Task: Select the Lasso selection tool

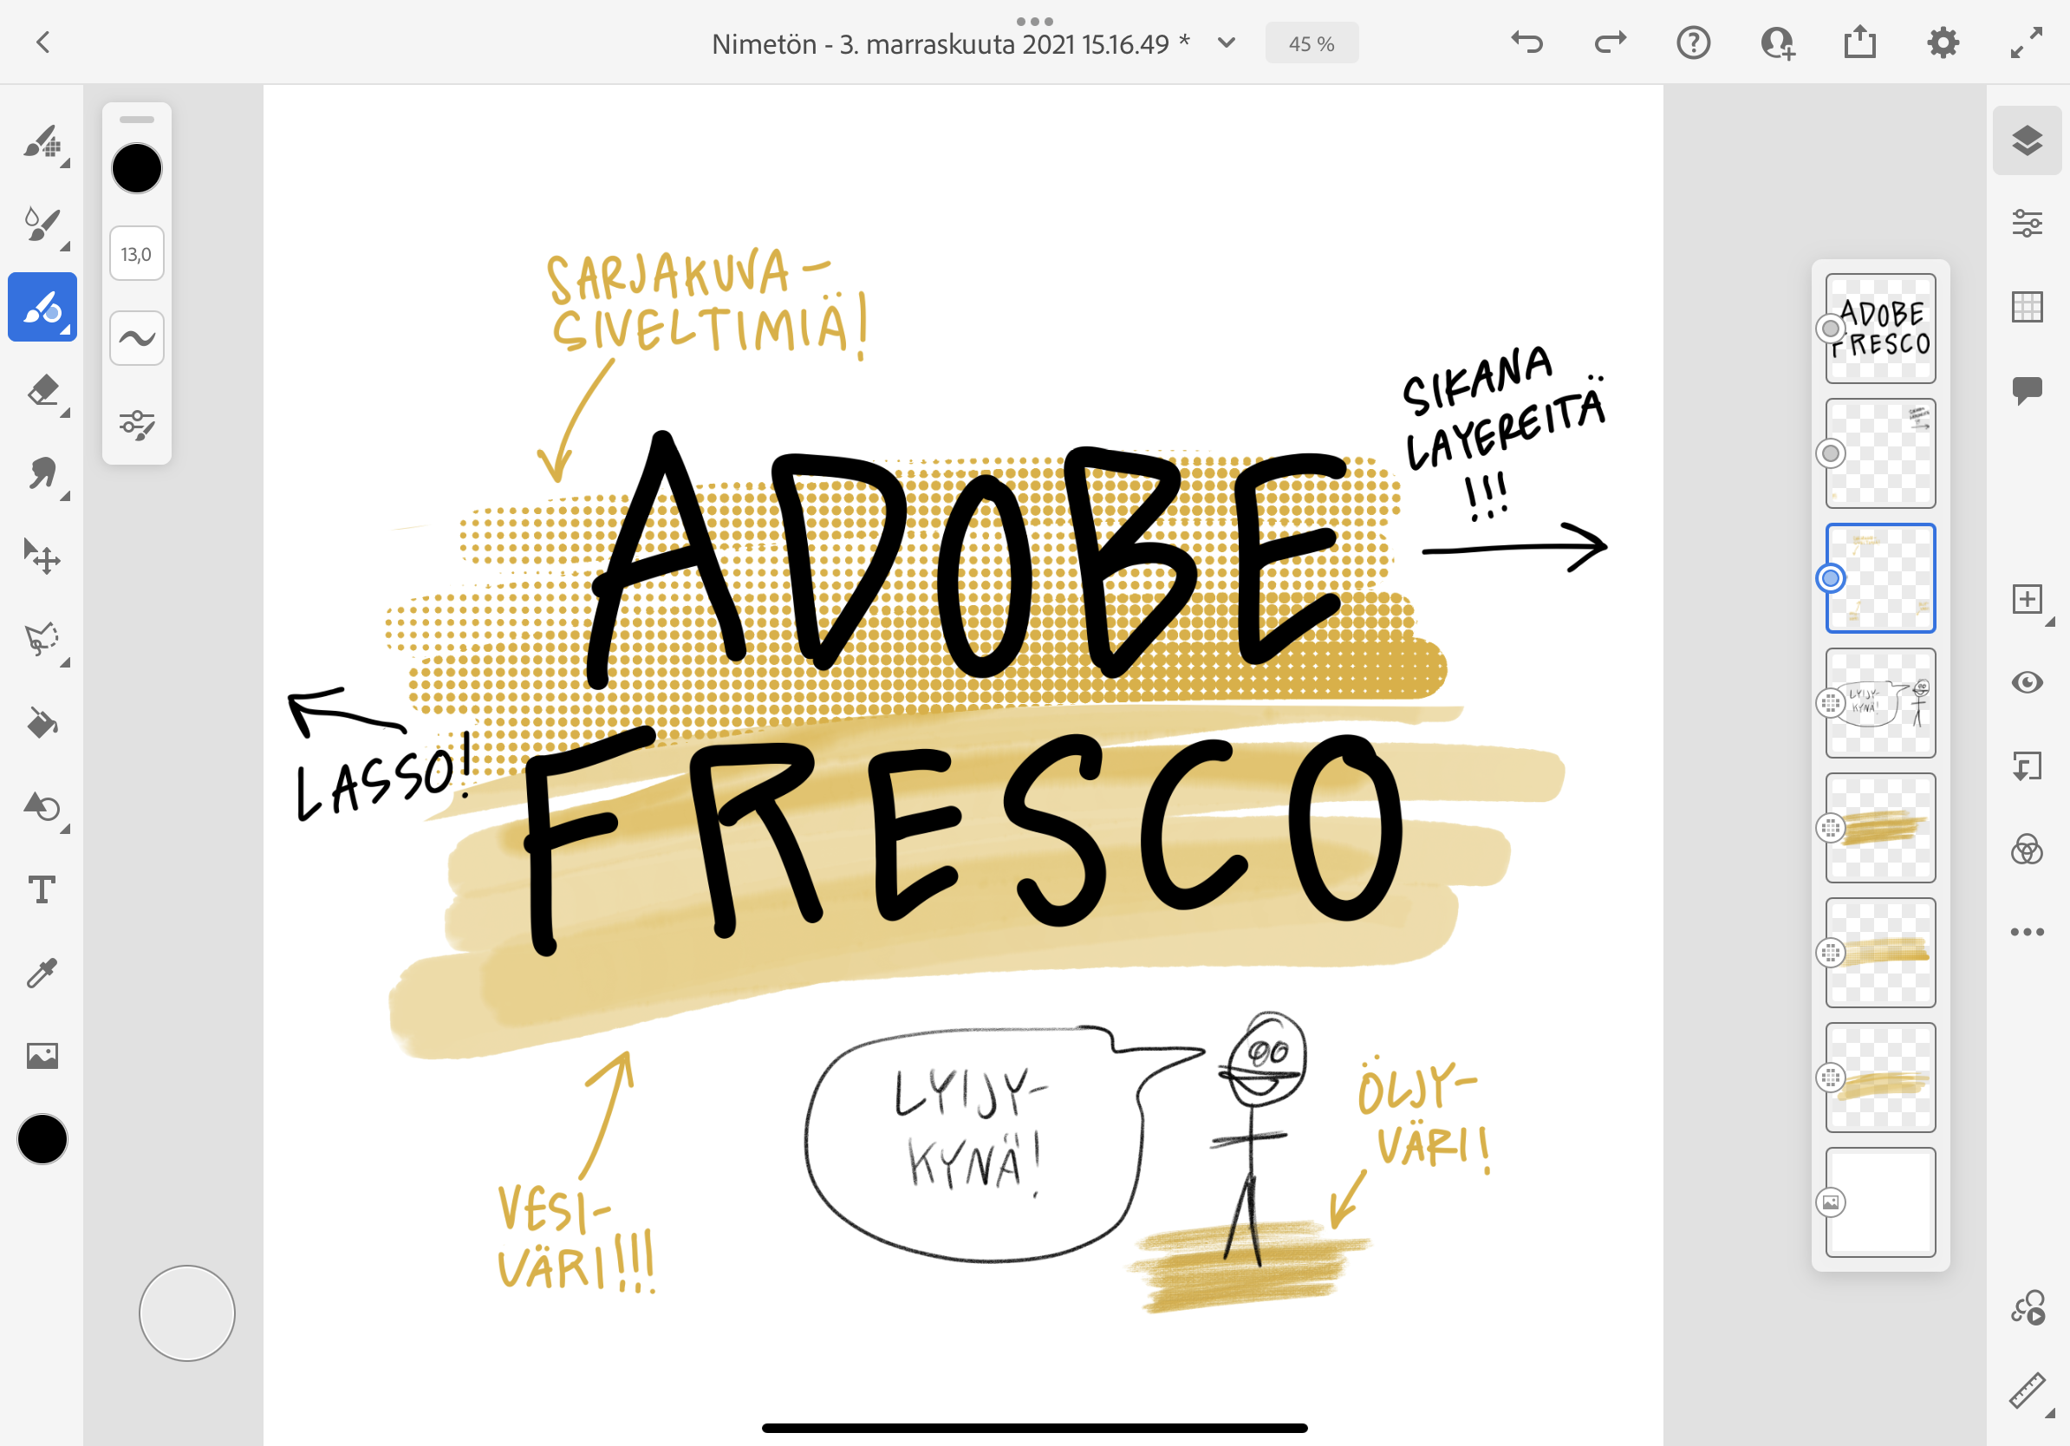Action: tap(42, 640)
